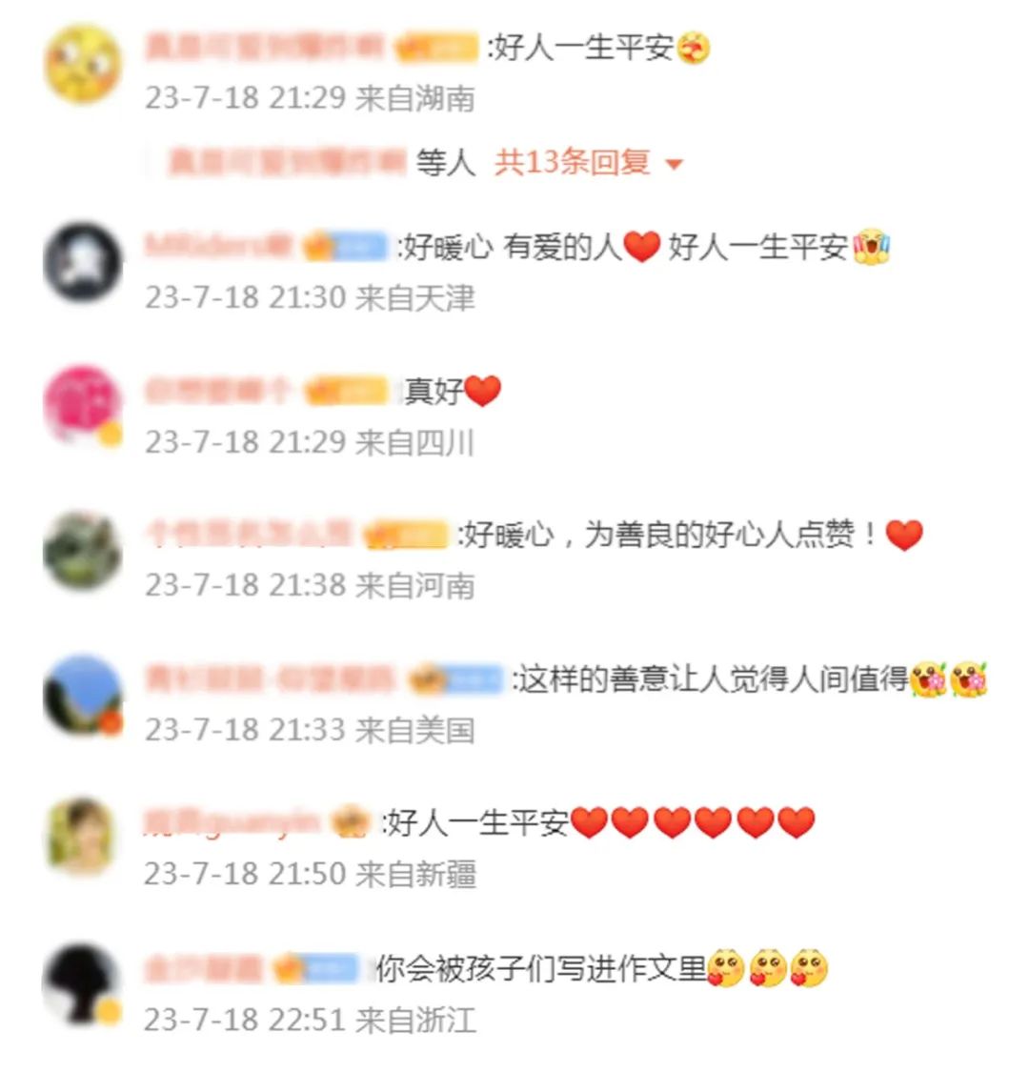Open black avatar of commenter from 浙江

(x=83, y=982)
